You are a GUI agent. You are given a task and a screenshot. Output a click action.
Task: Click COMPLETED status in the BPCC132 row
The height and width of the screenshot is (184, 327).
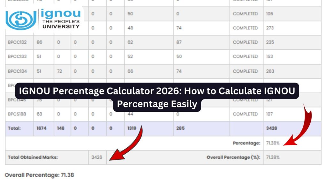coord(245,42)
